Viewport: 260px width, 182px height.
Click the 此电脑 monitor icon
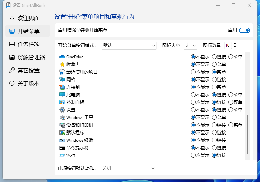[x=62, y=95]
